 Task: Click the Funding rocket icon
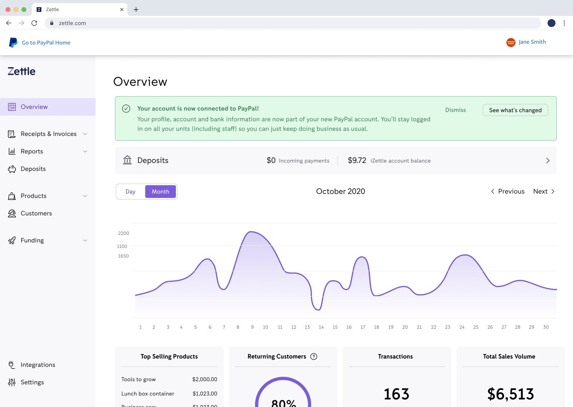pos(12,240)
